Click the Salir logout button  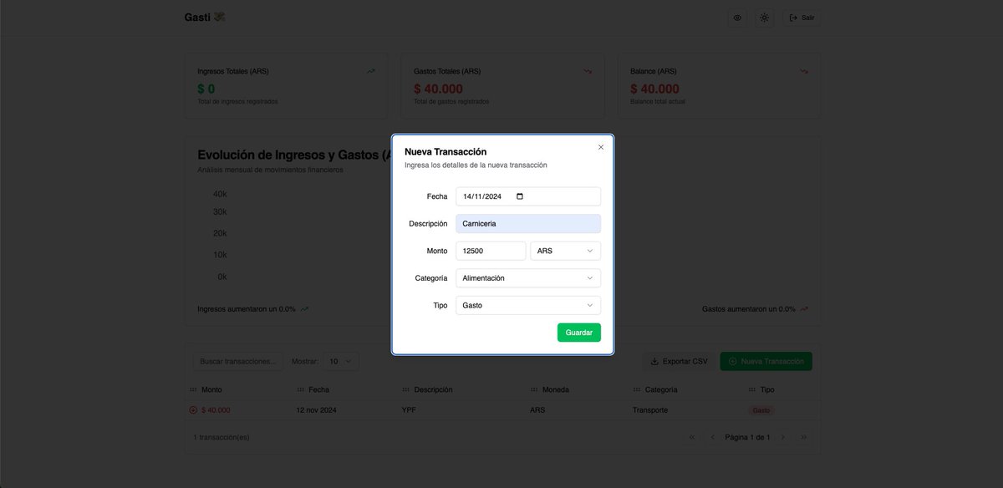point(802,18)
